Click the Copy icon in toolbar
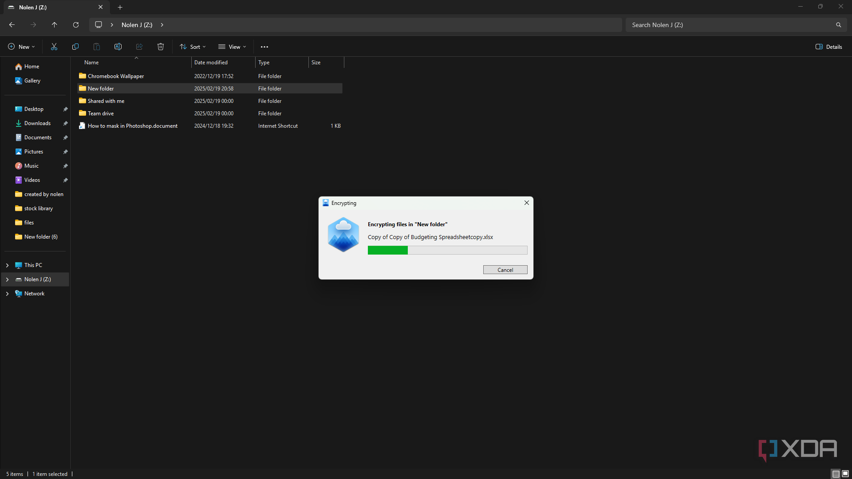The width and height of the screenshot is (852, 479). [75, 47]
